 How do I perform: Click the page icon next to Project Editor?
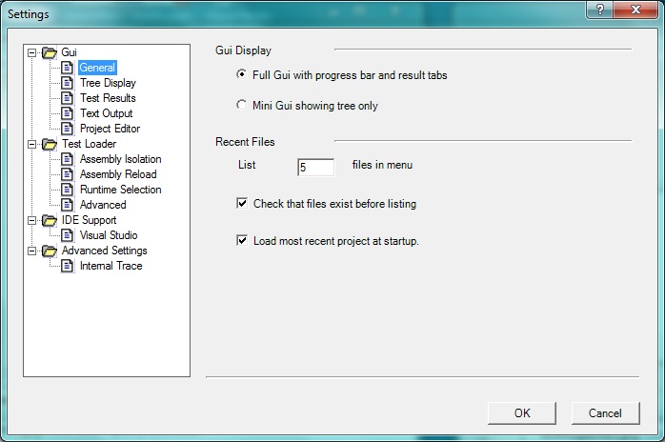coord(68,129)
